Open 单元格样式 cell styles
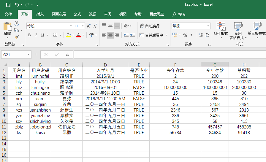 (x=257, y=30)
